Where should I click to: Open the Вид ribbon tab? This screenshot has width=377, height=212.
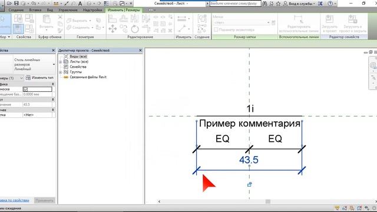(50, 10)
